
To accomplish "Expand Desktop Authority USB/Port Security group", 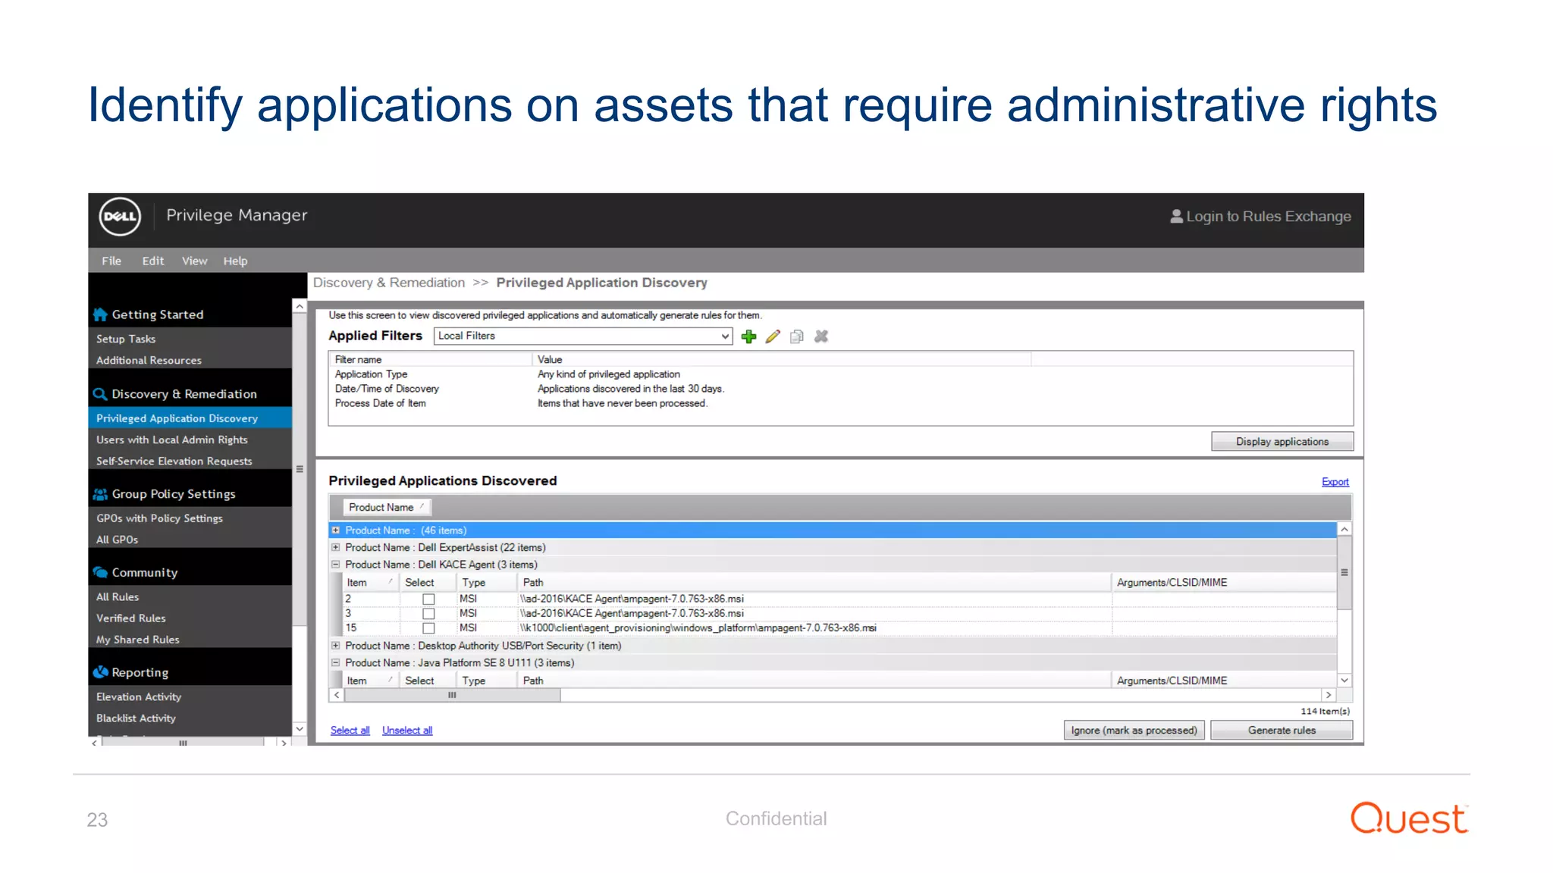I will coord(336,646).
